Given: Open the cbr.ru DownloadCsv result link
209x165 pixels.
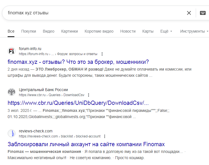Looking at the screenshot, I should click(x=78, y=103).
